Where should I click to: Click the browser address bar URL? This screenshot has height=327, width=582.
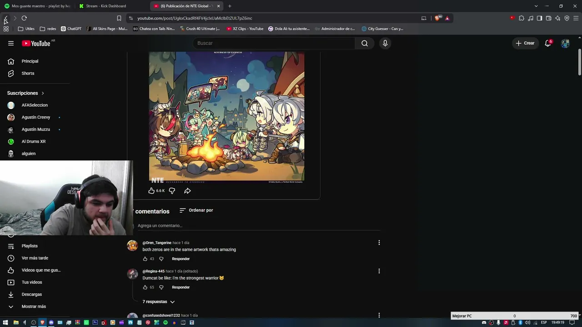pyautogui.click(x=195, y=18)
